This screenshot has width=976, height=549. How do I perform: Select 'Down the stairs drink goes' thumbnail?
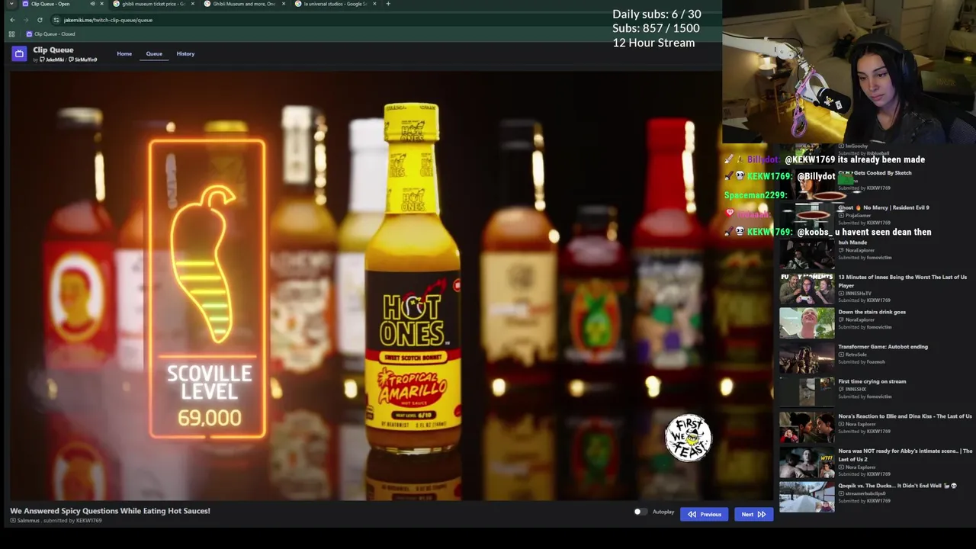[x=807, y=323]
